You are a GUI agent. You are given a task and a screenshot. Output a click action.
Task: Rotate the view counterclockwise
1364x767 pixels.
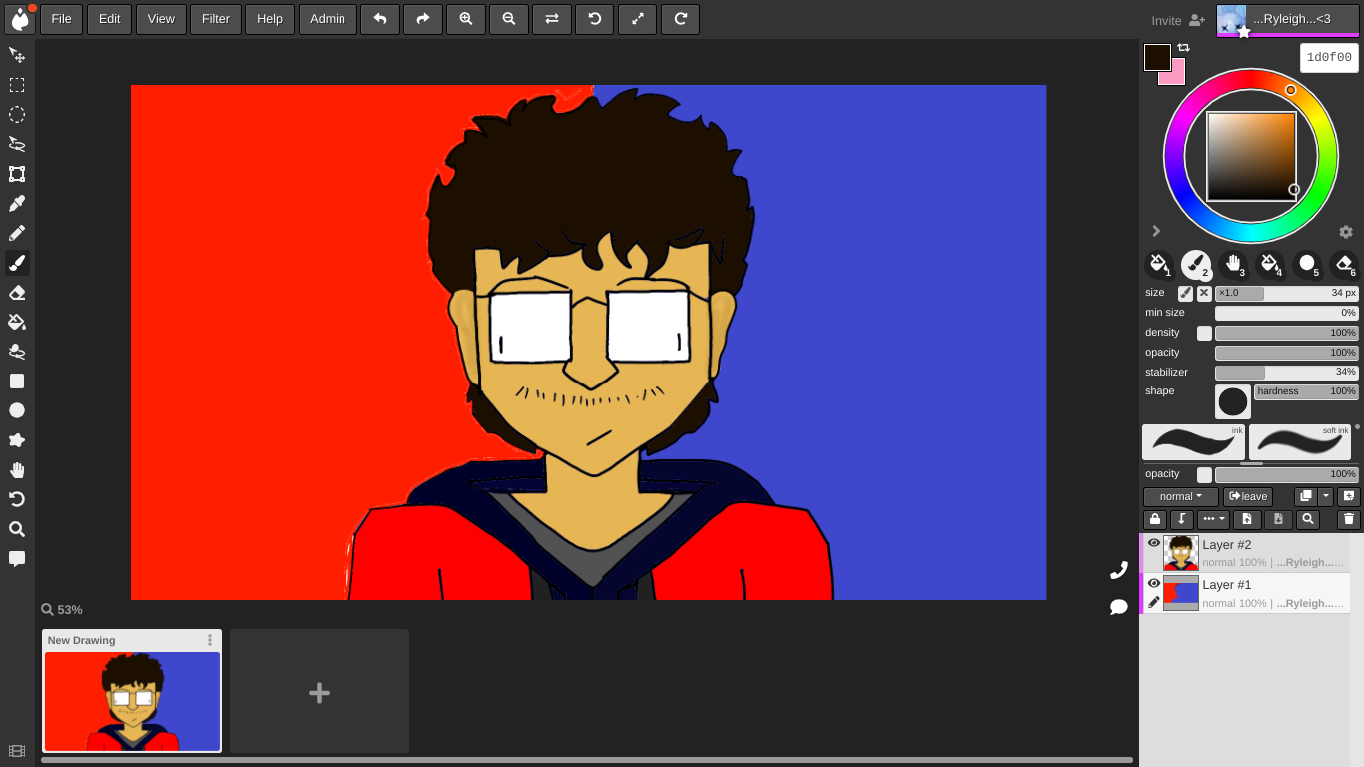click(595, 19)
